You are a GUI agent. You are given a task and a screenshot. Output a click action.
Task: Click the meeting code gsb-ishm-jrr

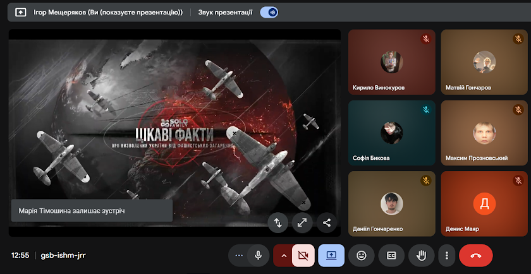tap(64, 256)
